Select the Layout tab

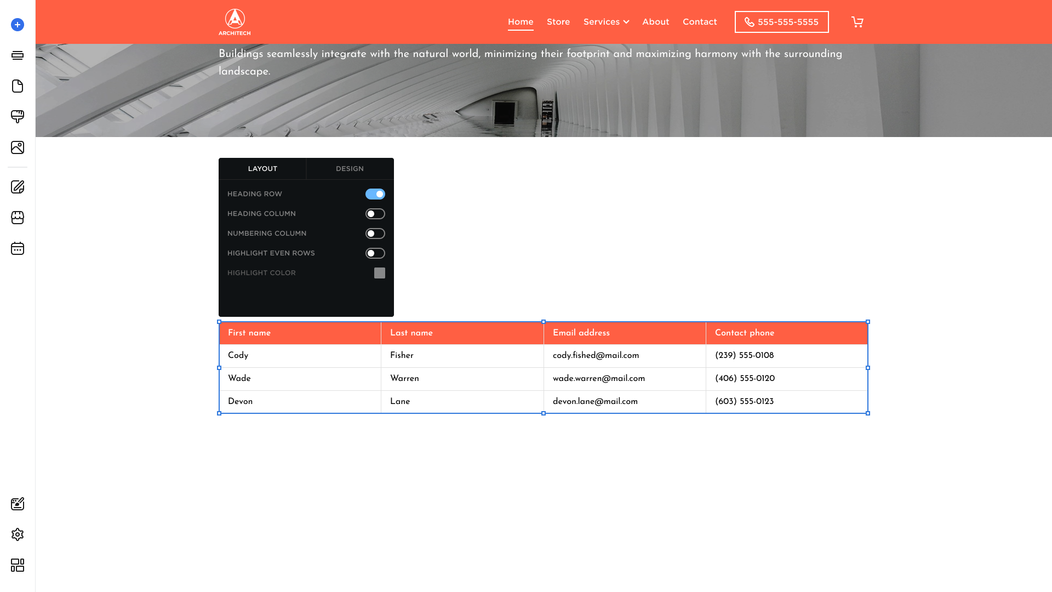tap(262, 169)
